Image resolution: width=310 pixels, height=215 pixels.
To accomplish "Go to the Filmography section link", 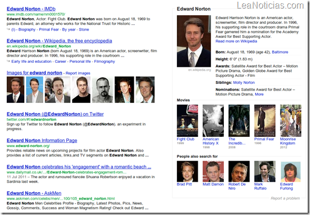I will pos(104,62).
